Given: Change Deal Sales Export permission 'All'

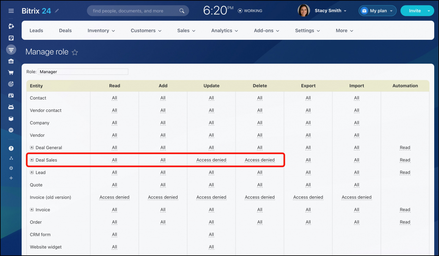Looking at the screenshot, I should click(308, 160).
